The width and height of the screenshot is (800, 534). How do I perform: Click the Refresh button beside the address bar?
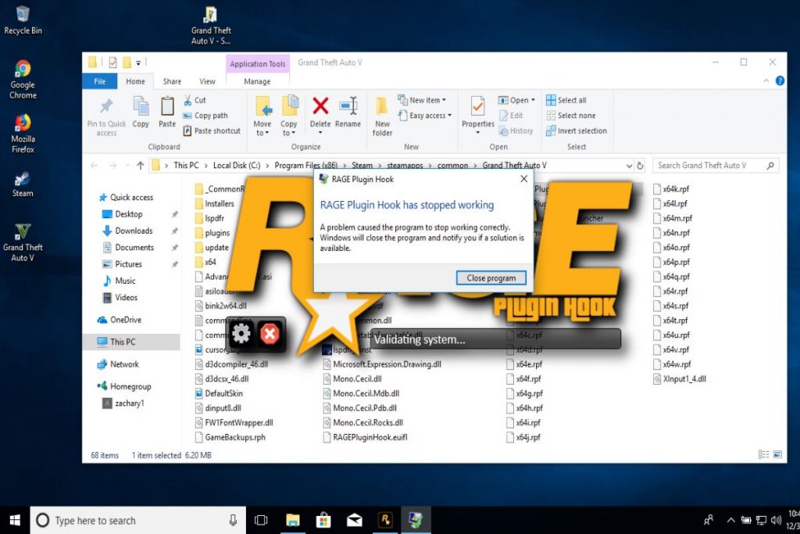(640, 166)
